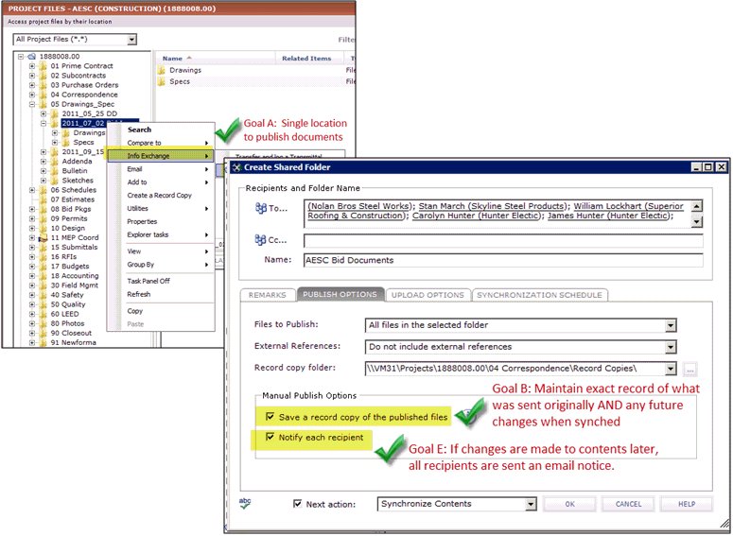Expand the 06 Schedules tree node
Viewport: 733px width, 536px height.
tap(32, 190)
